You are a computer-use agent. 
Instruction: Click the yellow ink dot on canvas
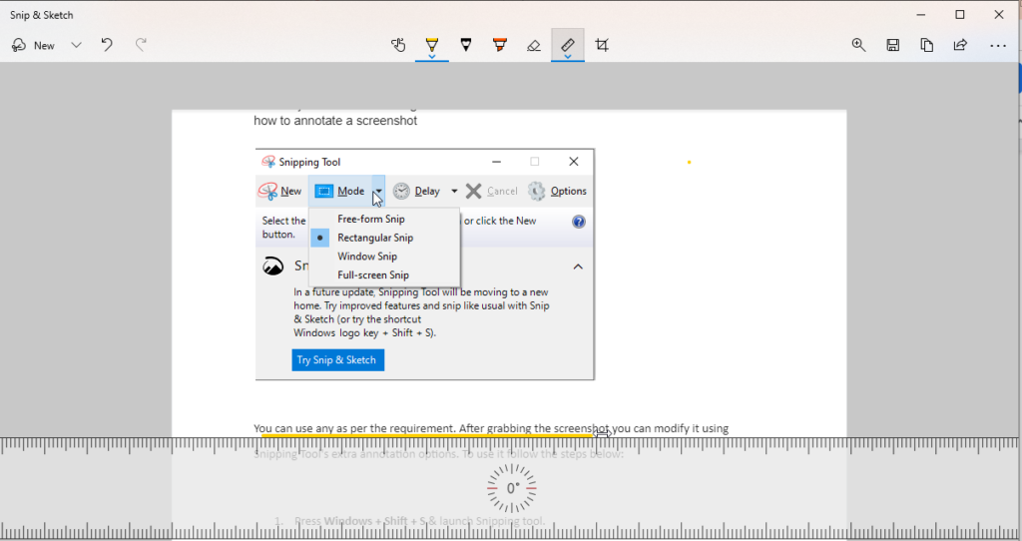[689, 163]
